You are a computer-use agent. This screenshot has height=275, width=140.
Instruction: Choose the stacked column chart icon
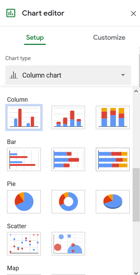tap(68, 117)
